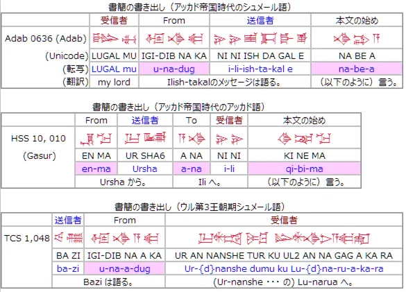
Task: Click the title ending in アッカド帝国時代のアッカド語
Action: point(178,107)
